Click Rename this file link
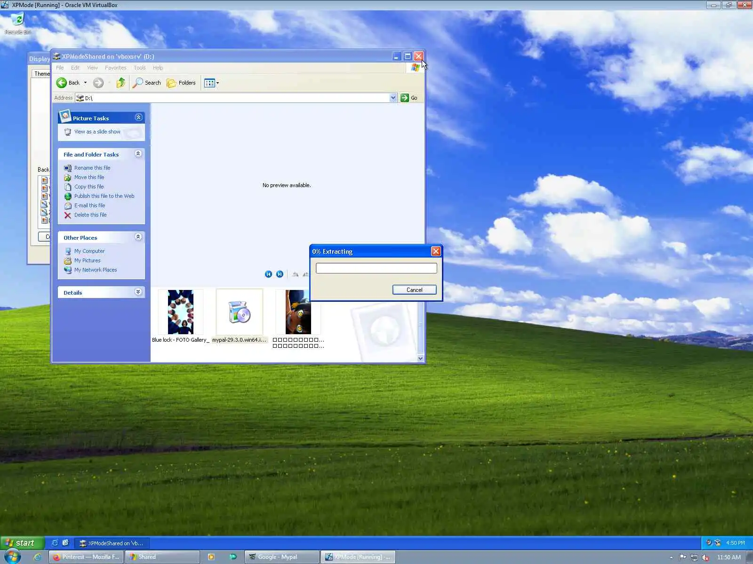753x564 pixels. [92, 168]
